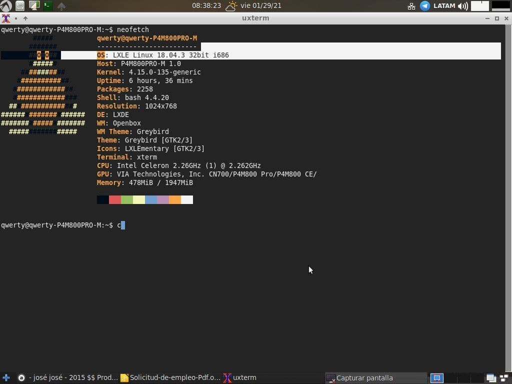
Task: Toggle the sticky dot in uxterm titlebar
Action: point(16,18)
